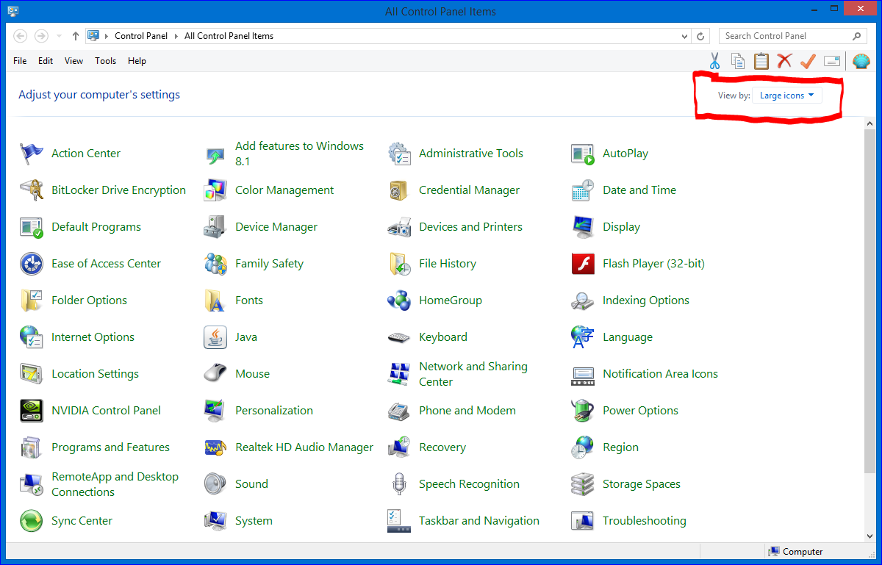Click the Power Options link

pyautogui.click(x=640, y=411)
